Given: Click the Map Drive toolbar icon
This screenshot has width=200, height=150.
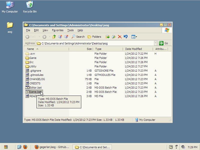Looking at the screenshot, I should (60, 37).
